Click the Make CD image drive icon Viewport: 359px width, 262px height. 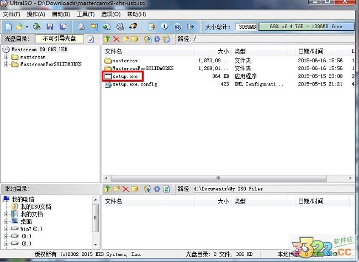tap(81, 26)
